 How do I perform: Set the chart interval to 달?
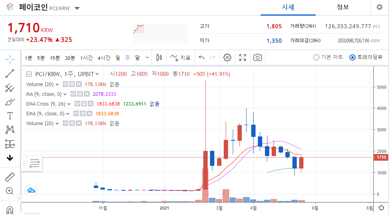point(137,58)
